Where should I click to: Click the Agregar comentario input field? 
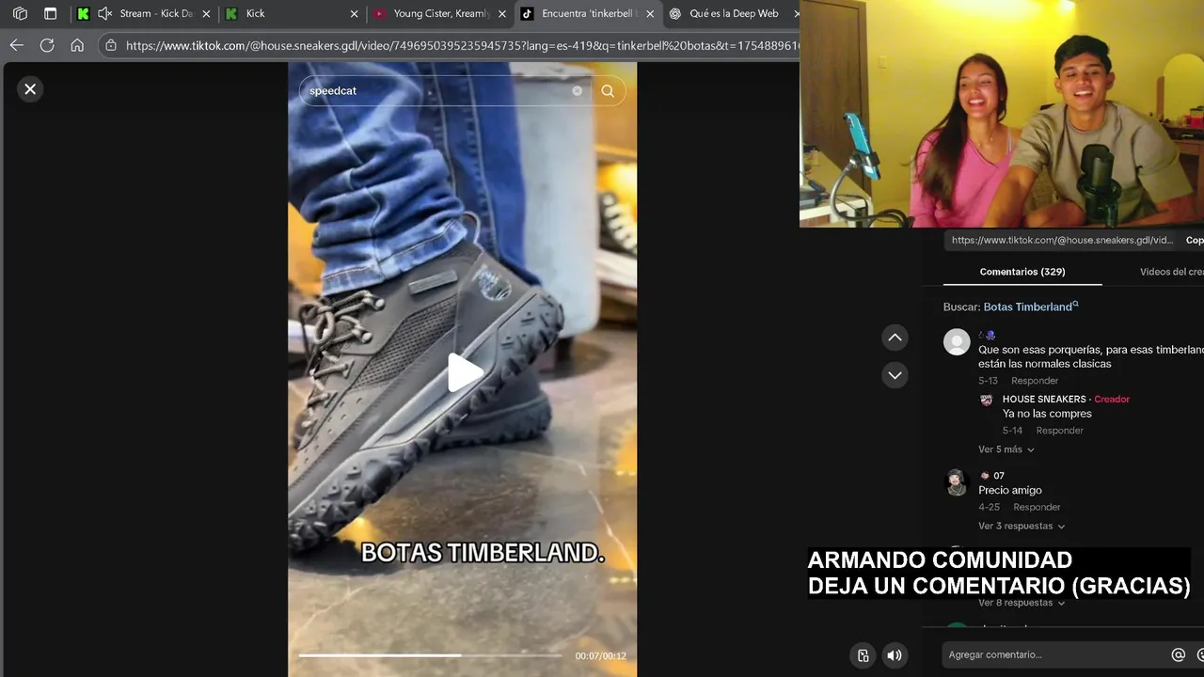(1053, 655)
